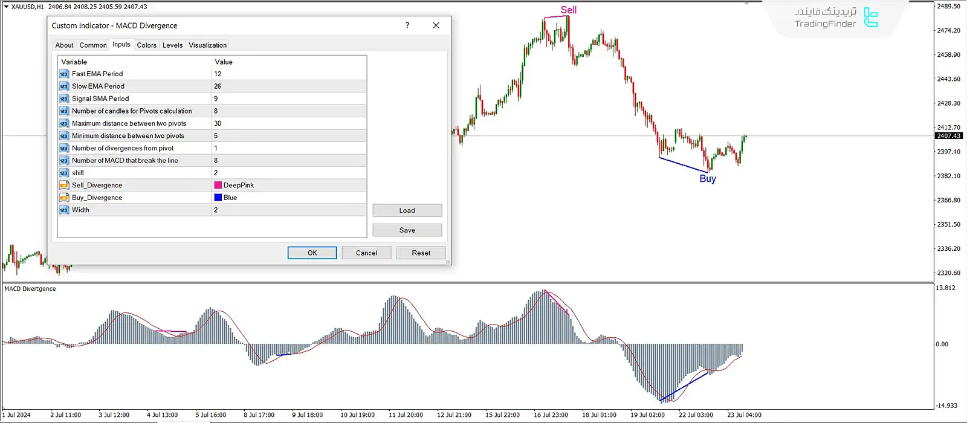Click the Slow EMA Period variable icon
The image size is (967, 423).
pos(64,86)
